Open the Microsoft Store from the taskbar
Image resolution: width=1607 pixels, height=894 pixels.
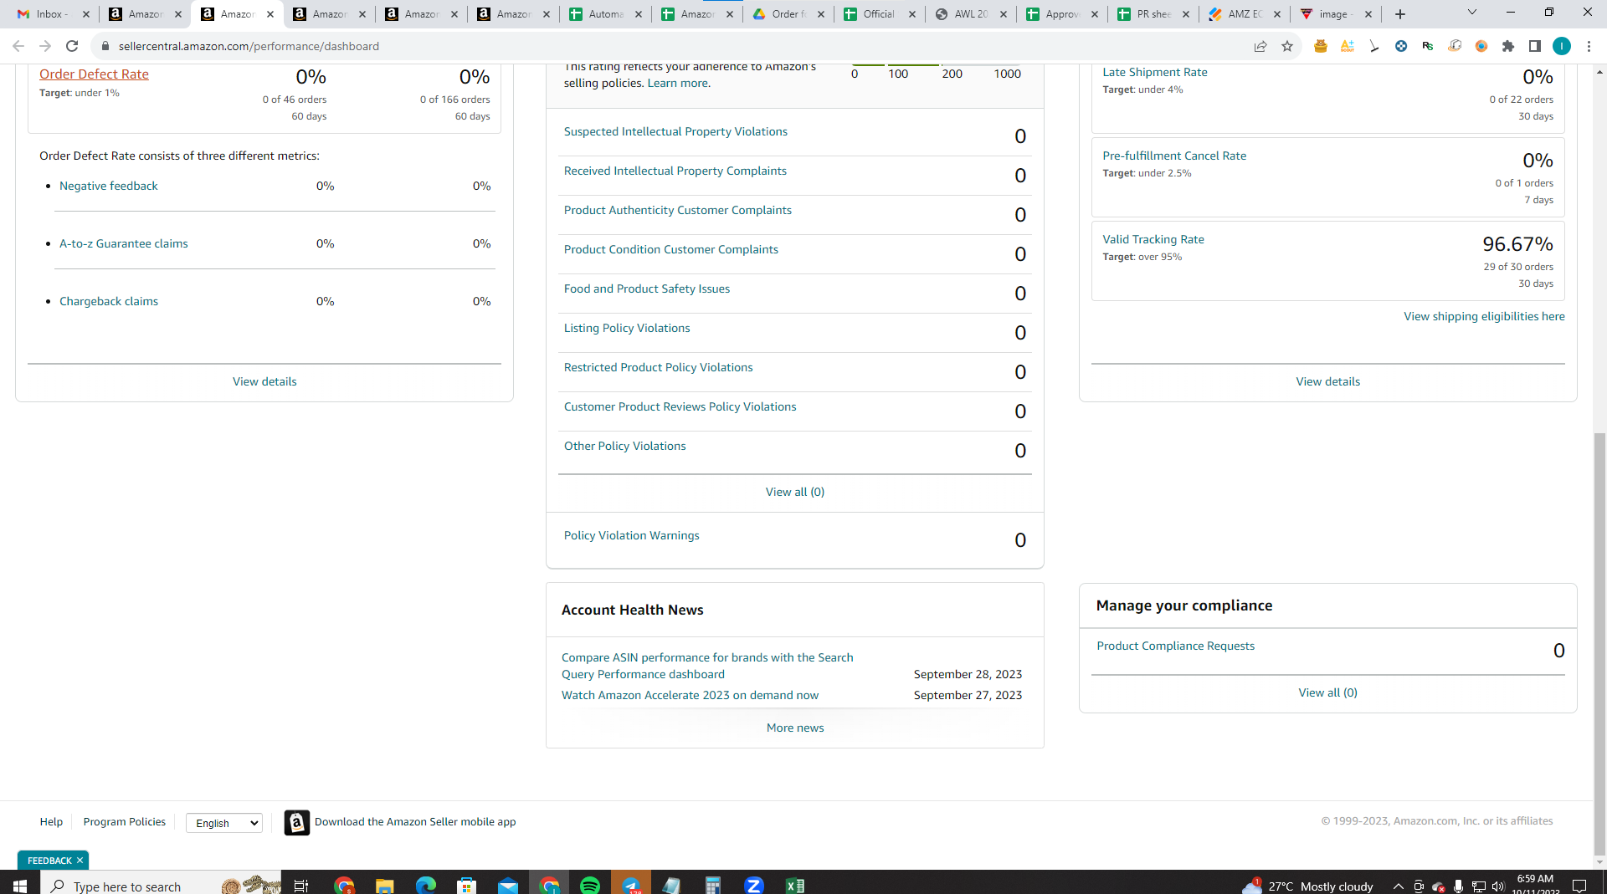467,885
